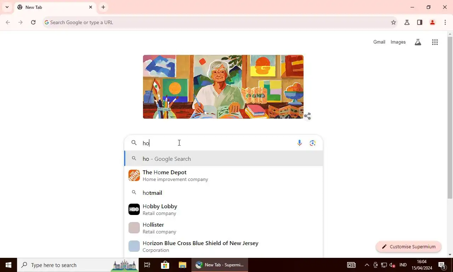Image resolution: width=453 pixels, height=272 pixels.
Task: Open the Google Doodle illustration
Action: 223,87
